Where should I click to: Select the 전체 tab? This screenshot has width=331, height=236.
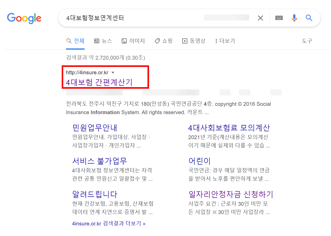[75, 41]
